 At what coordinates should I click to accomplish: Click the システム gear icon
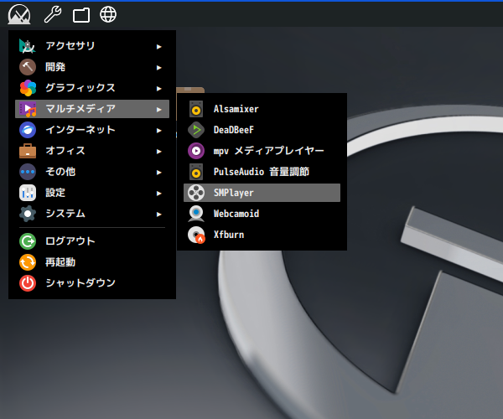pos(28,214)
